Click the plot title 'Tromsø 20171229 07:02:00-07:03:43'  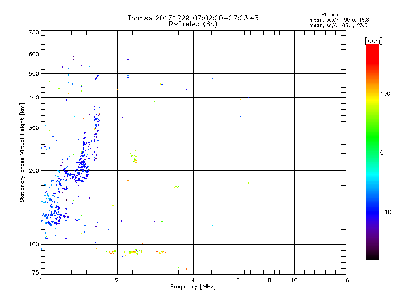(x=193, y=18)
